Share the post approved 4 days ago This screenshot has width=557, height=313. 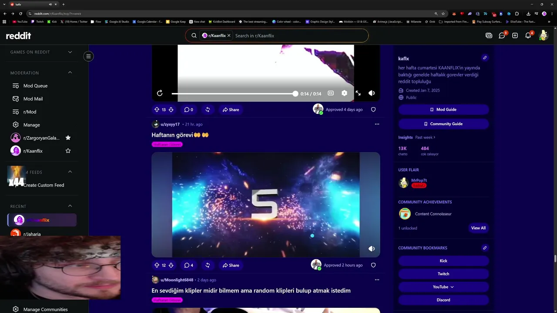click(231, 110)
